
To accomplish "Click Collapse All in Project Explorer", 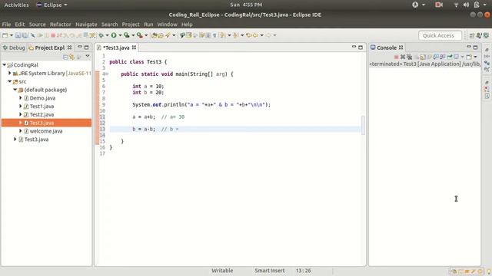I will tap(65, 57).
